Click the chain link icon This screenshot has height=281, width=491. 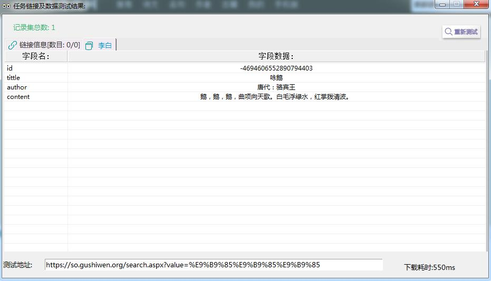(13, 45)
